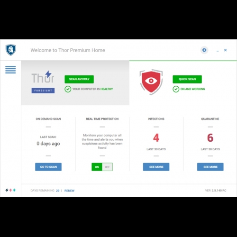Click the On and Working checkmark

coord(176,89)
